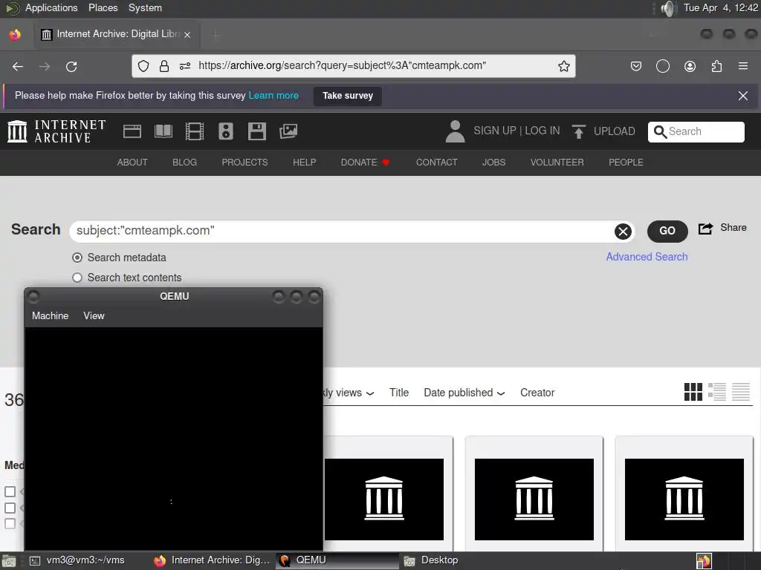This screenshot has height=570, width=761.
Task: Open the QEMU Machine menu
Action: point(50,315)
